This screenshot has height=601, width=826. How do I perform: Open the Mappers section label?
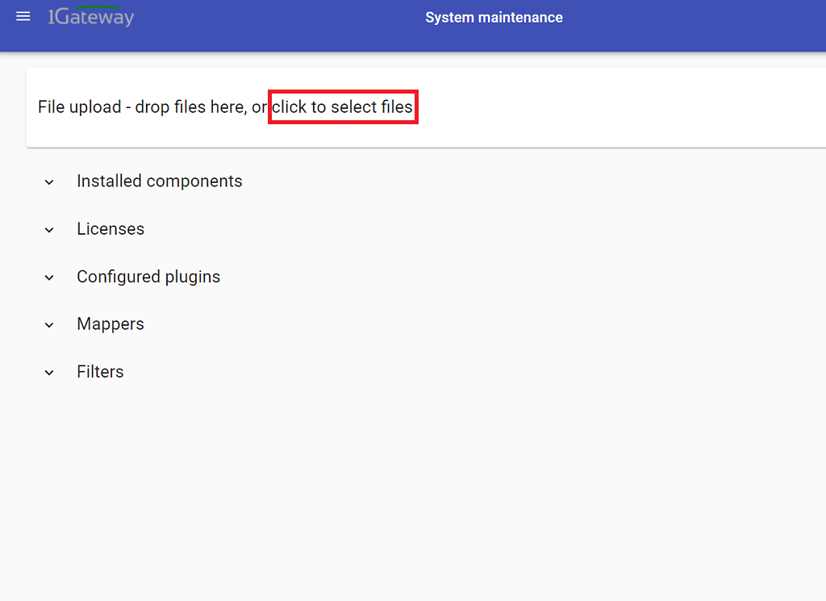[111, 324]
